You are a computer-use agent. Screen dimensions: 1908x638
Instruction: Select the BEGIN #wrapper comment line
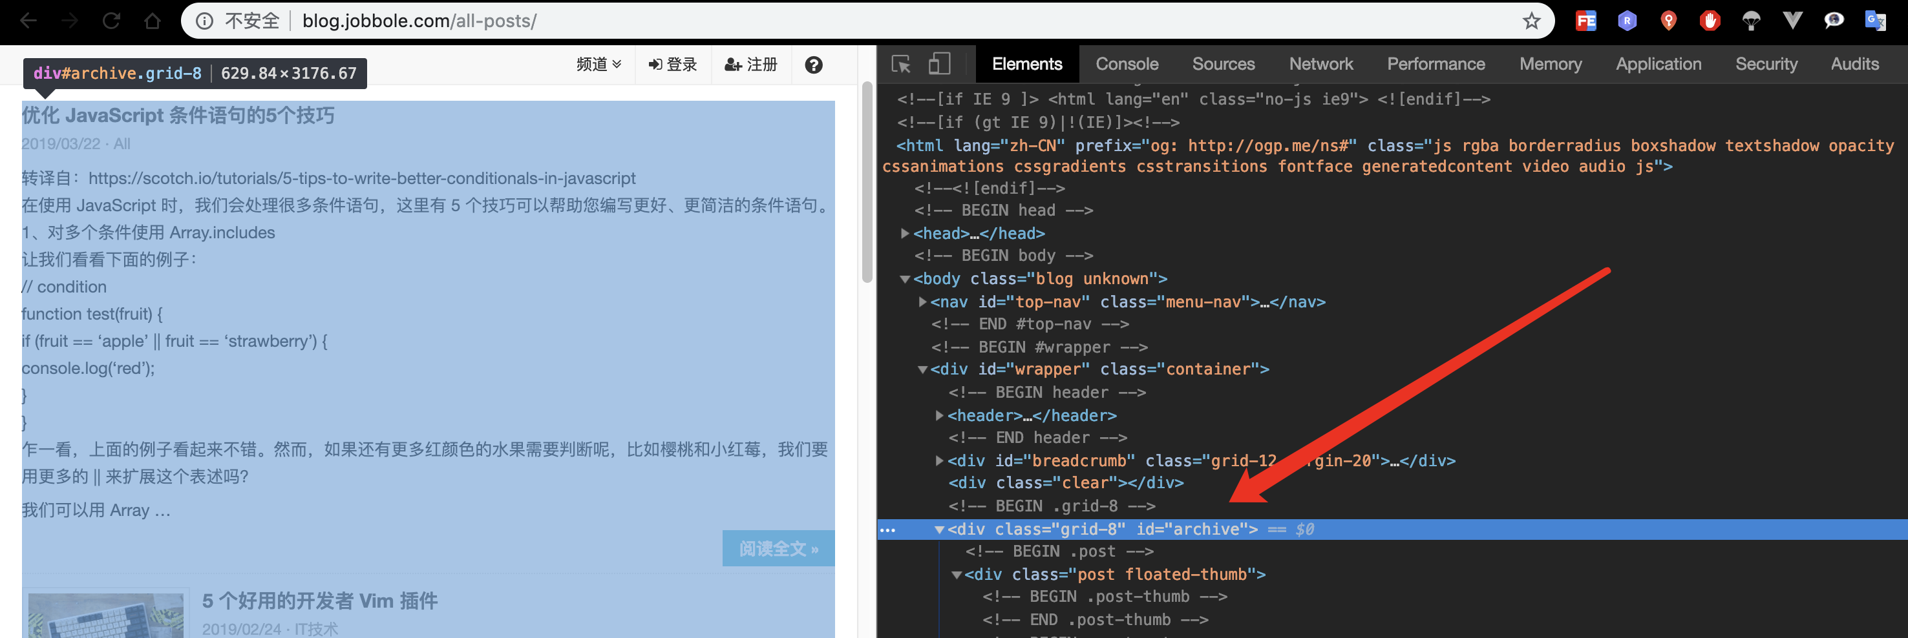pos(1039,347)
